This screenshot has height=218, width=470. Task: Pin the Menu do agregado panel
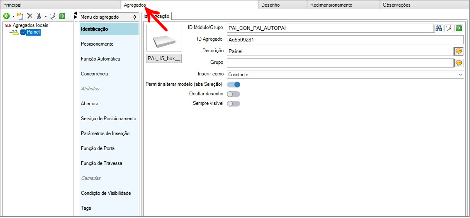134,17
